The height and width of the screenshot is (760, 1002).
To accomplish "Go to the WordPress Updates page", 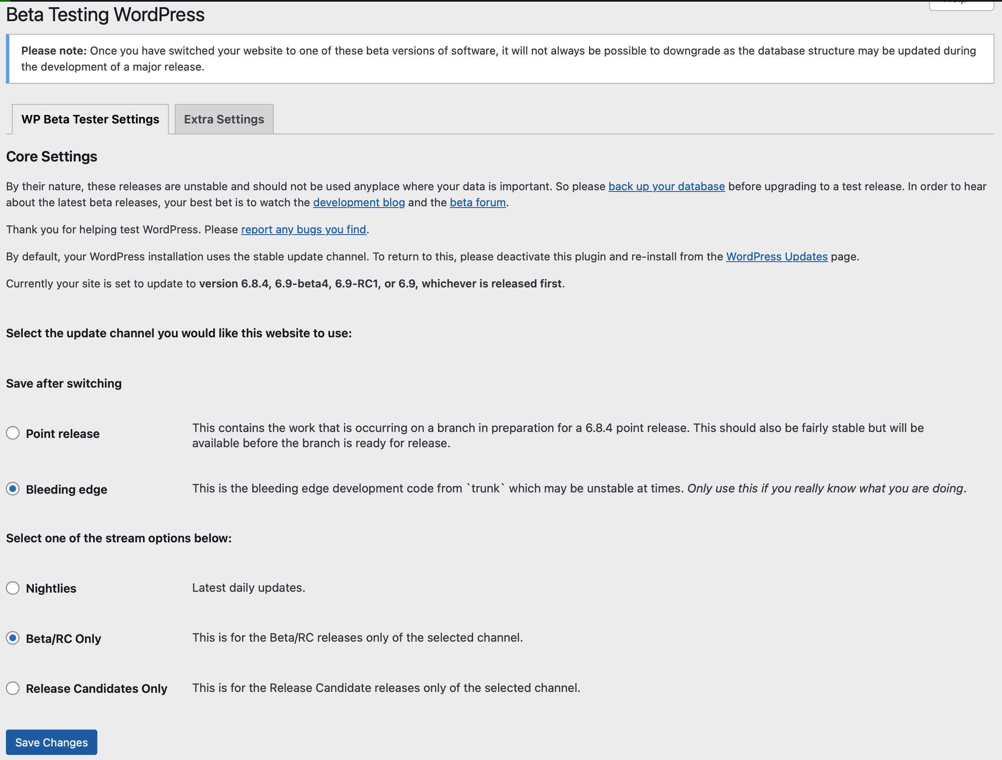I will click(776, 257).
